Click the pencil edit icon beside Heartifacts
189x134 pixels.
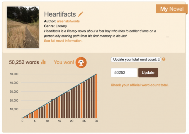point(80,14)
